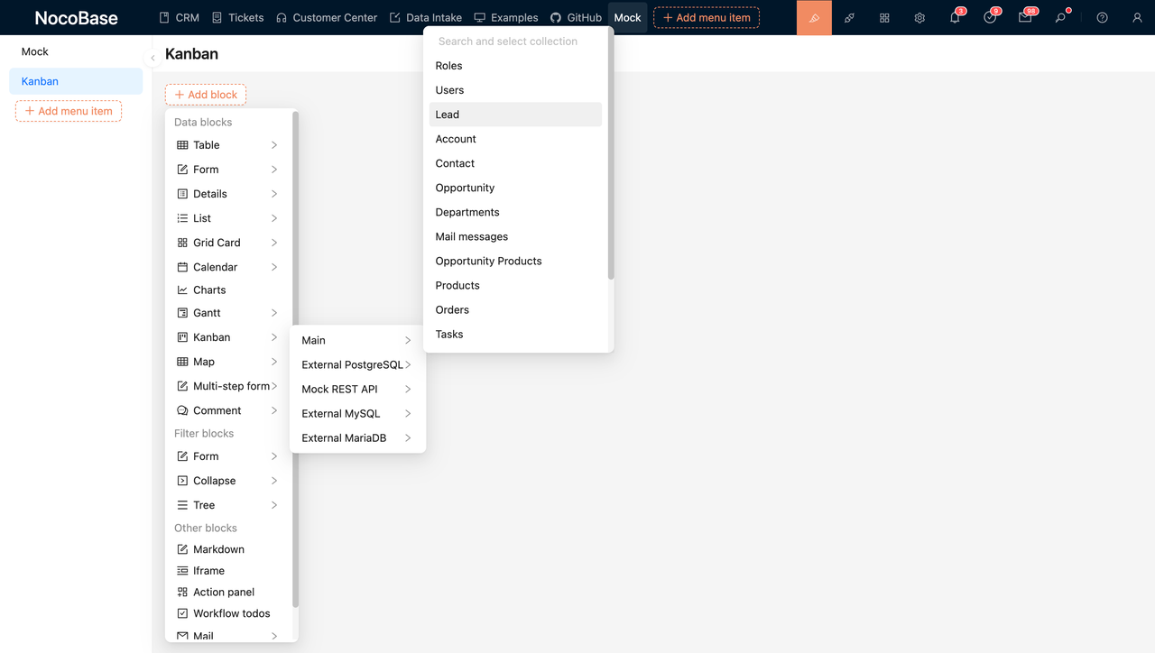The height and width of the screenshot is (653, 1155).
Task: Click the Add block button
Action: point(205,94)
